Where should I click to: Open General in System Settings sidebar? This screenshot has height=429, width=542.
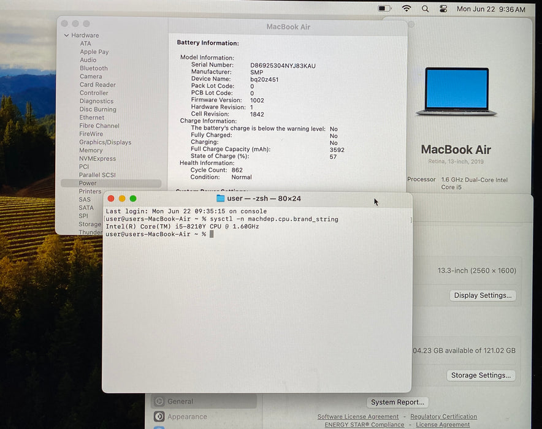click(204, 401)
